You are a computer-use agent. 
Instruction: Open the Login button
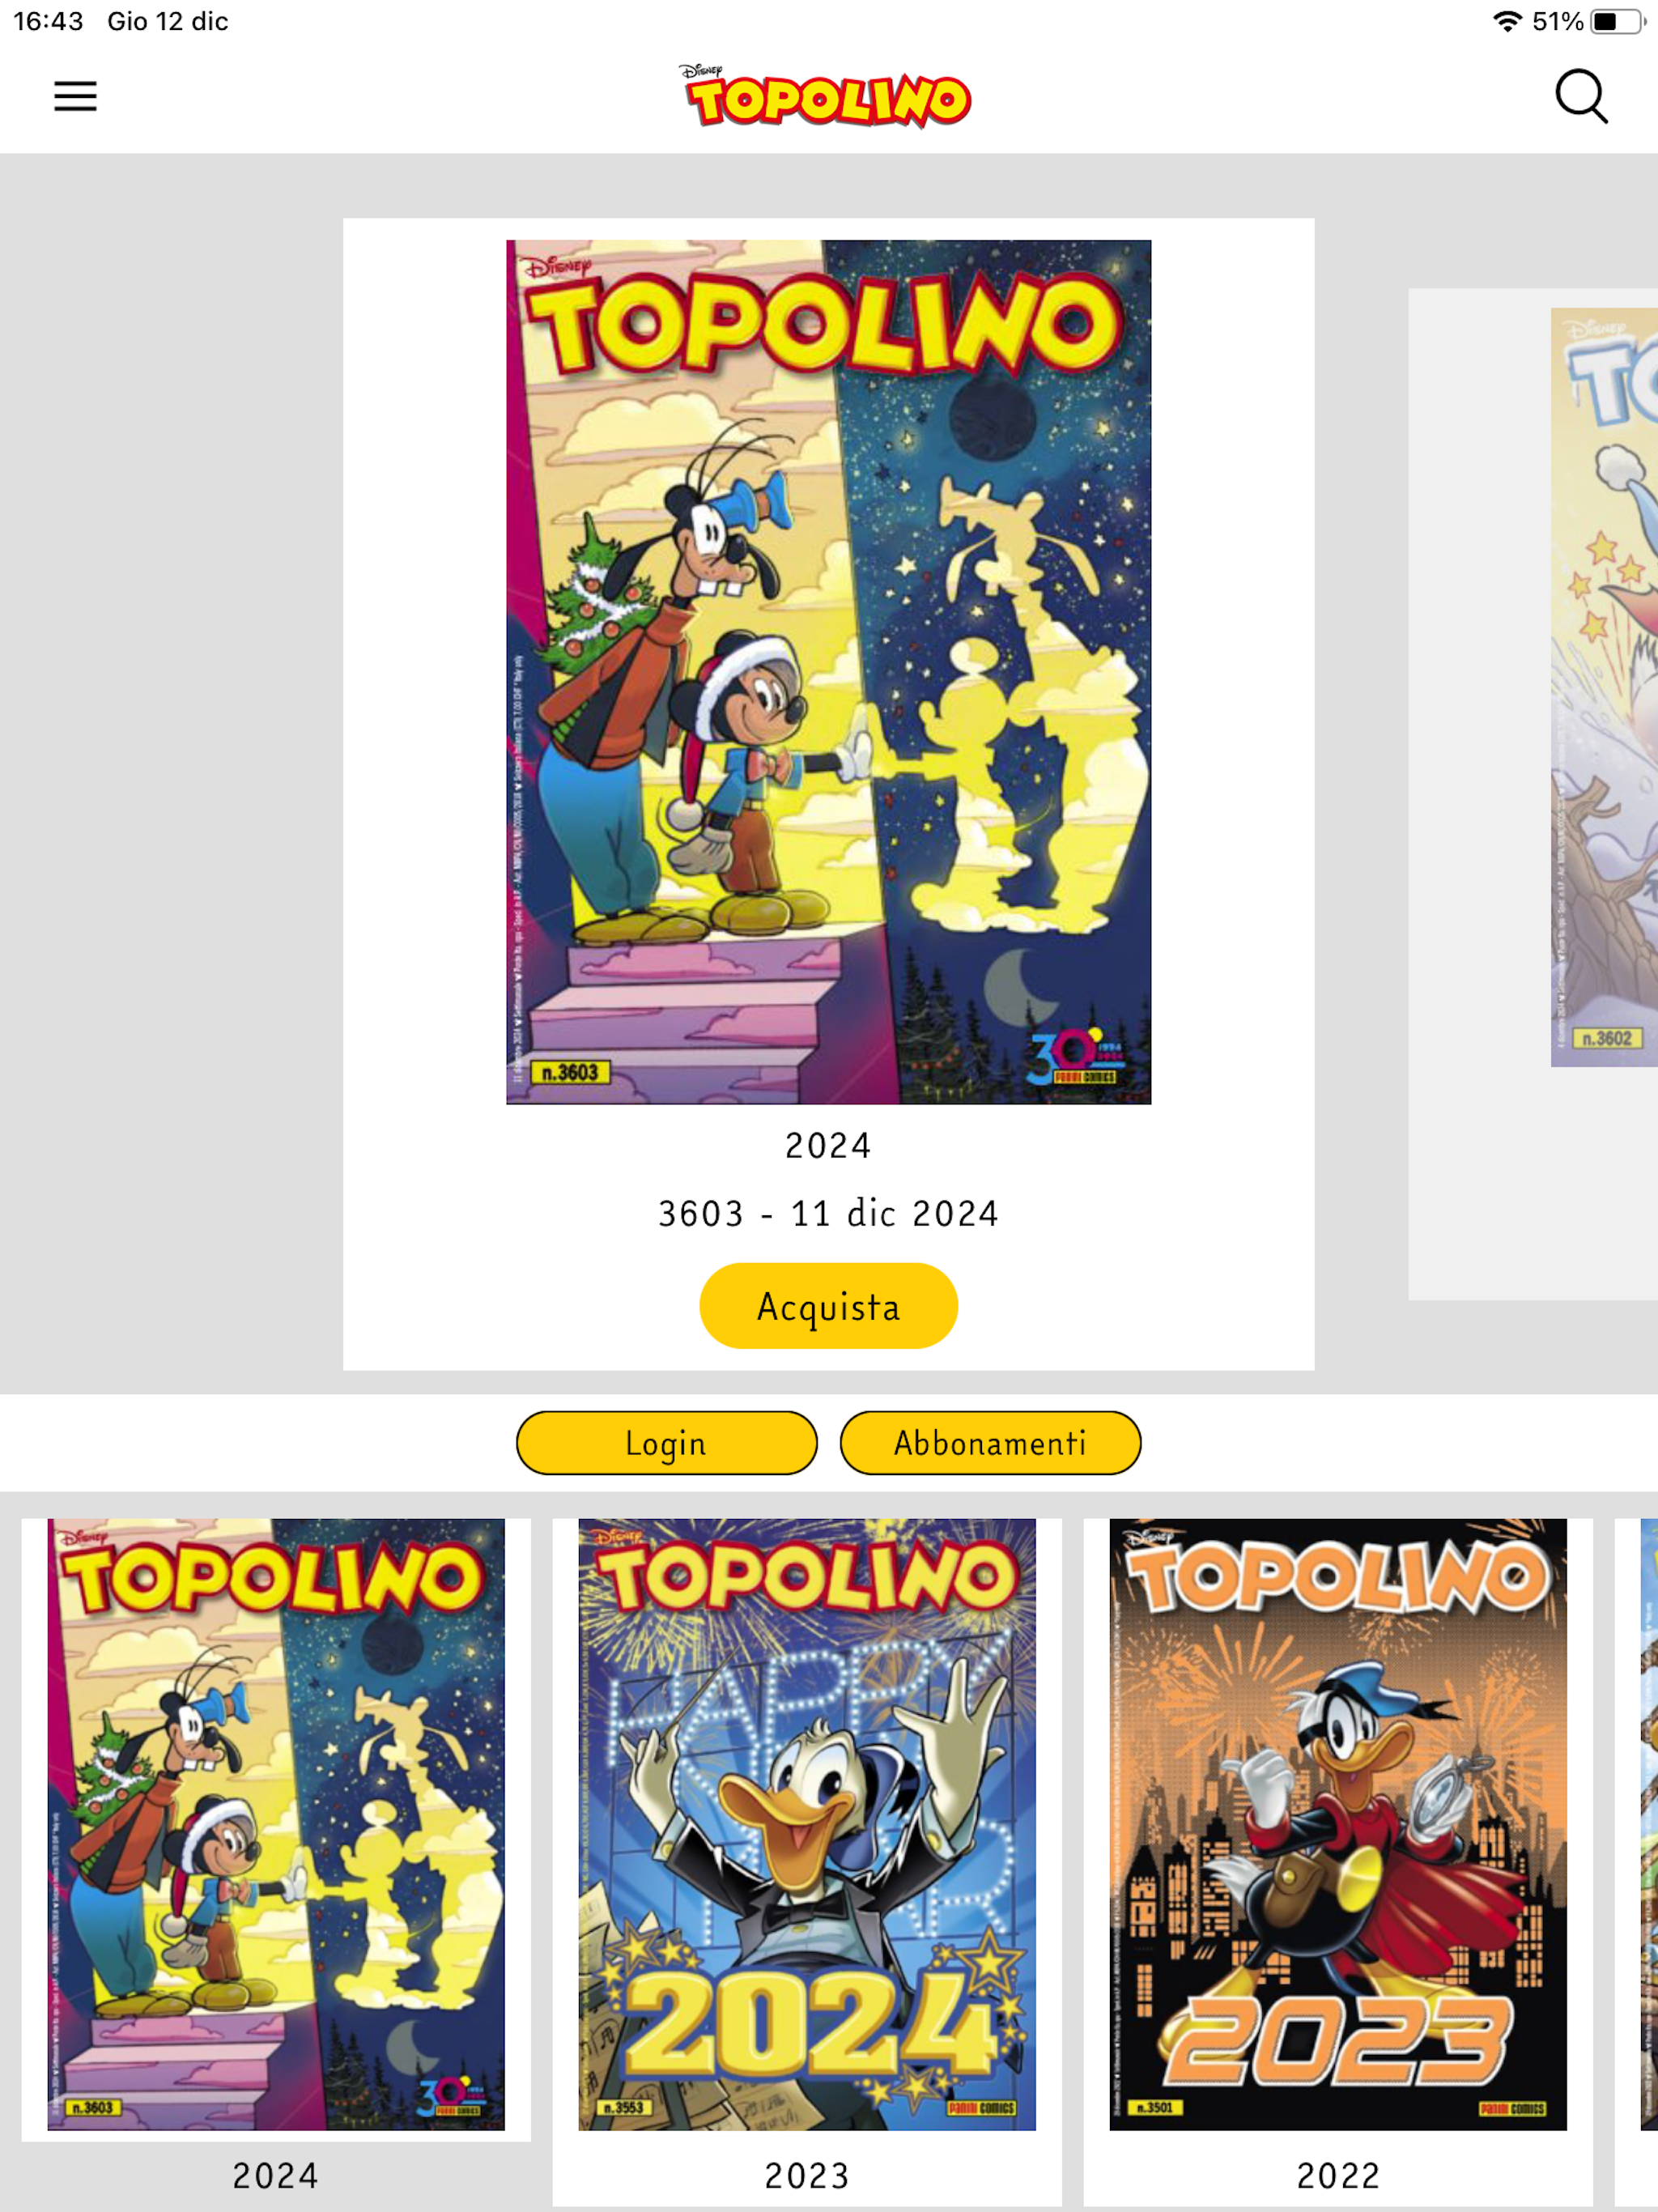pos(666,1443)
